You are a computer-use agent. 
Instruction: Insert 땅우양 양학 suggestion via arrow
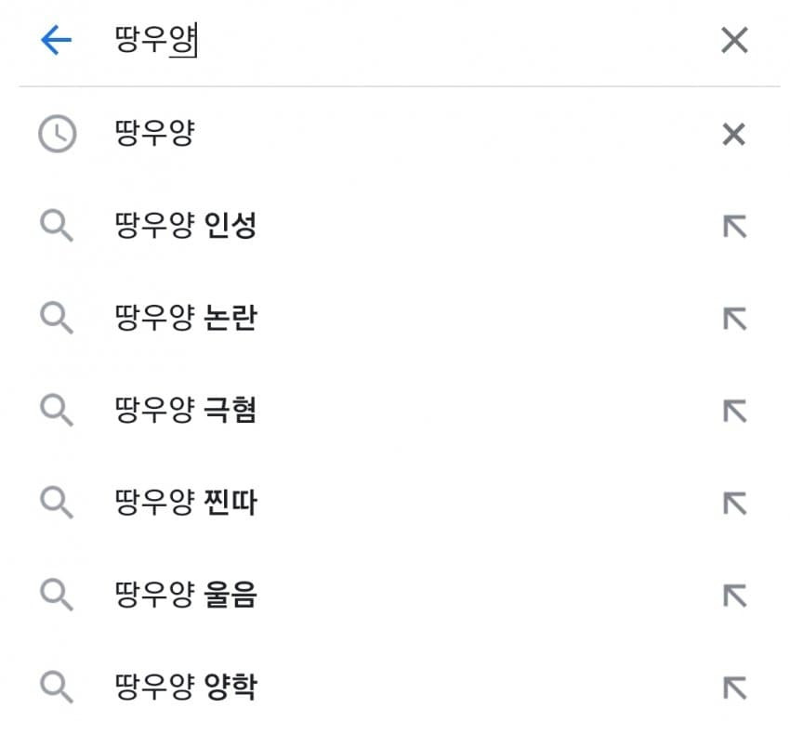(734, 688)
